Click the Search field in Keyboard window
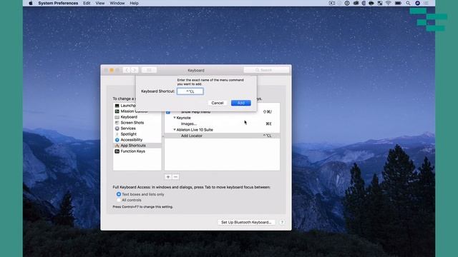 [x=266, y=70]
